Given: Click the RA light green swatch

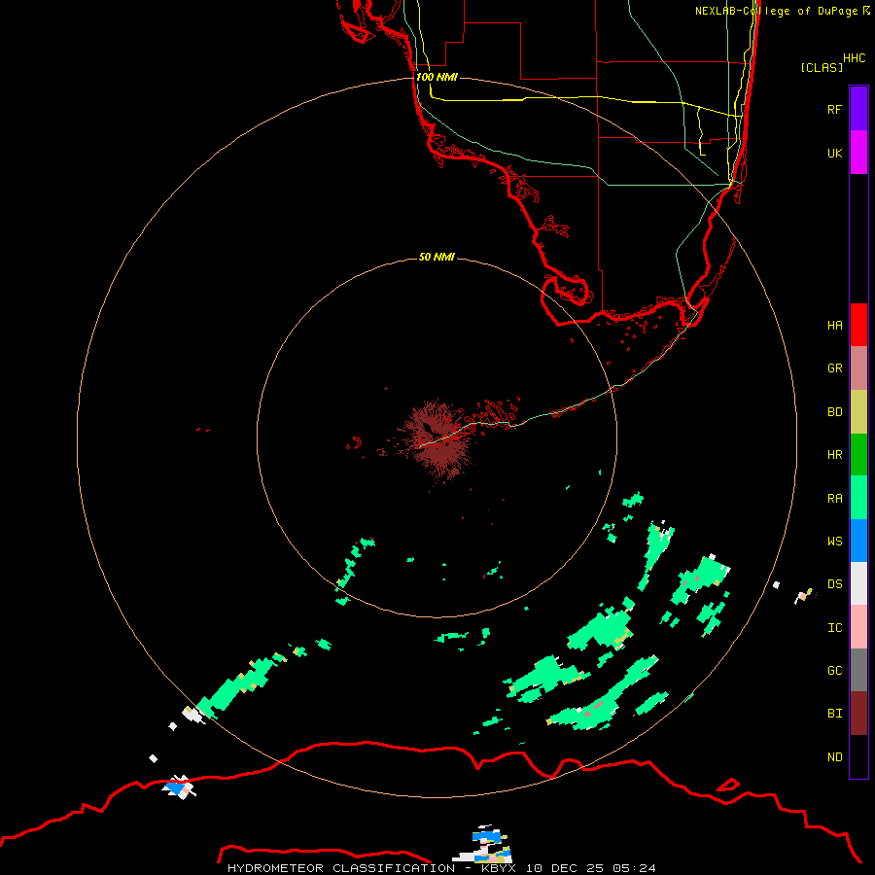Looking at the screenshot, I should click(858, 498).
